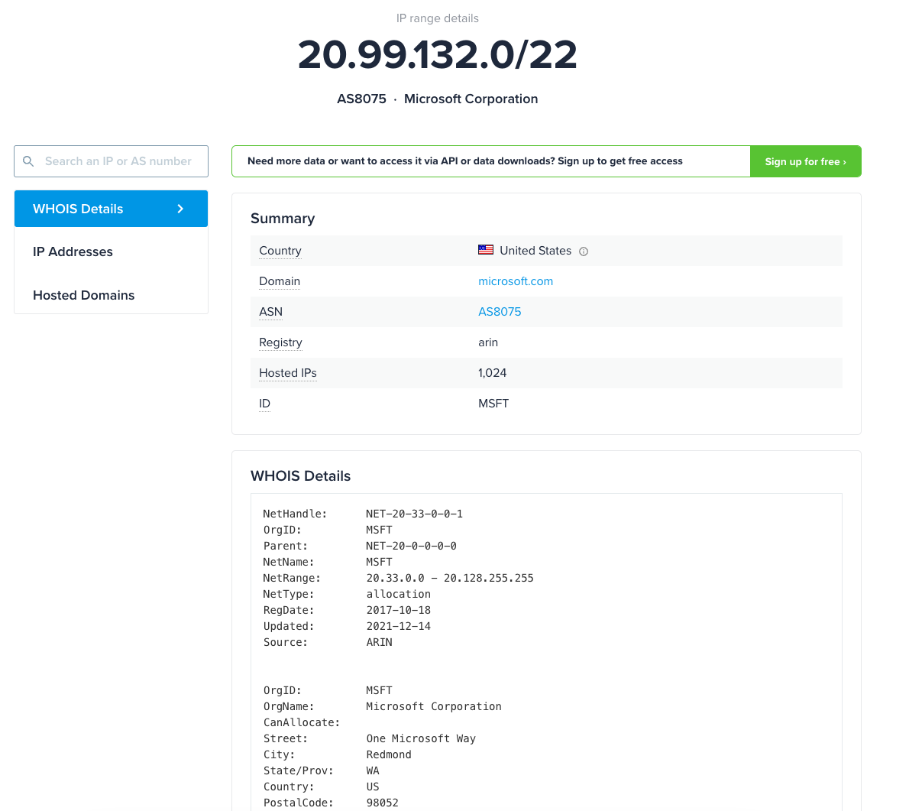Click the registry value arin
The width and height of the screenshot is (909, 811).
point(488,342)
